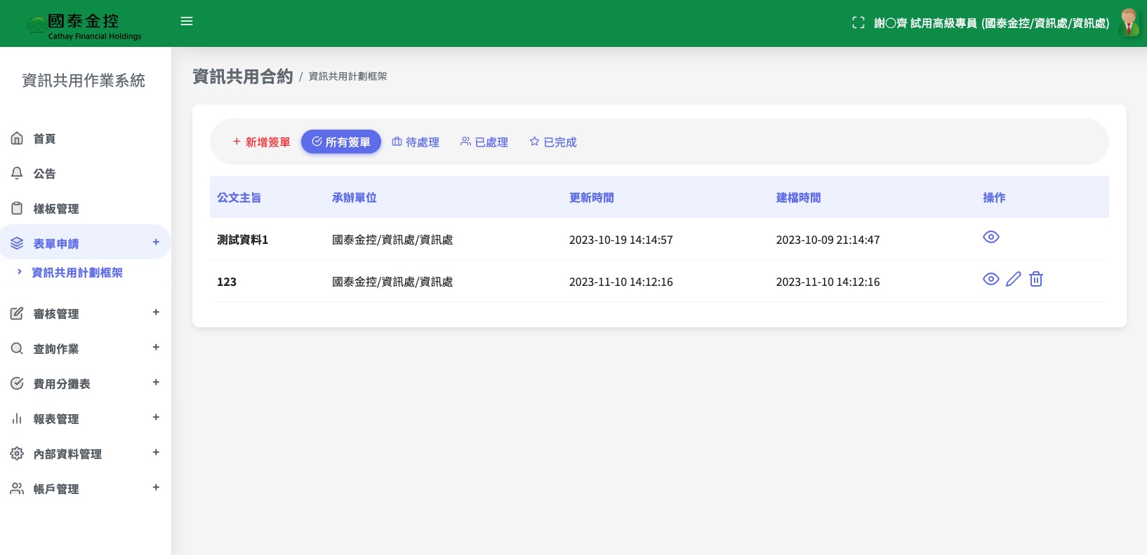Click the user avatar picture

(x=1129, y=22)
